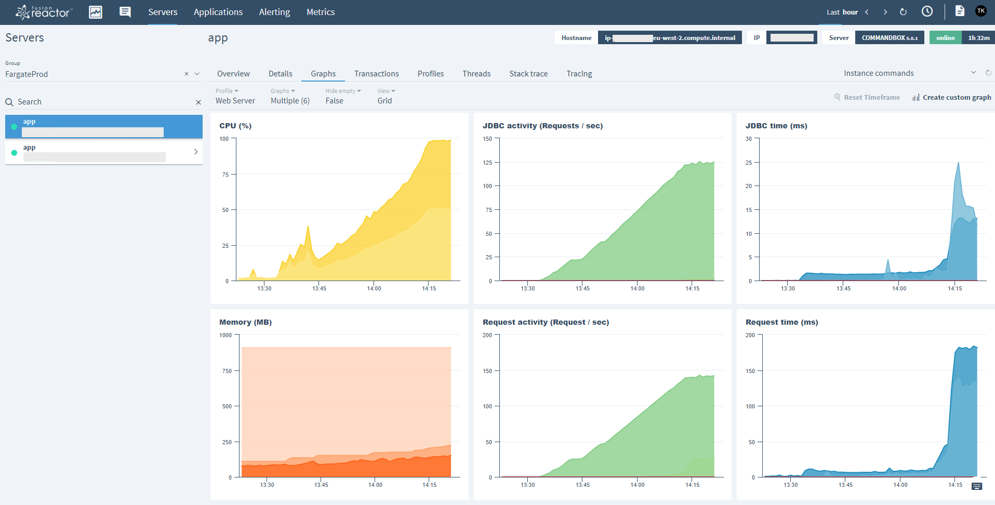This screenshot has width=995, height=505.
Task: Click the COMMANDBOX server version label
Action: pos(890,38)
